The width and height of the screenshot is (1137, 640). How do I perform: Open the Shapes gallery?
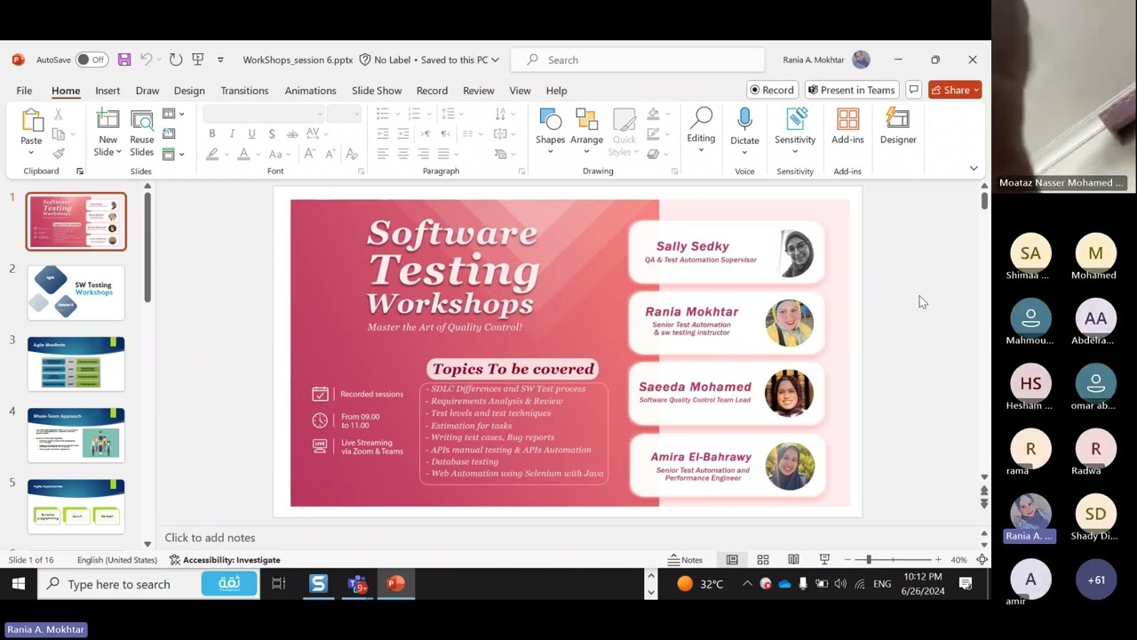(x=550, y=130)
